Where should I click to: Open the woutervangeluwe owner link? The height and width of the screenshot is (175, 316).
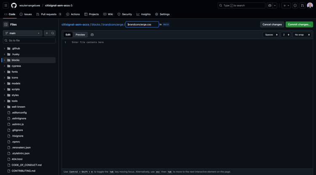point(29,5)
